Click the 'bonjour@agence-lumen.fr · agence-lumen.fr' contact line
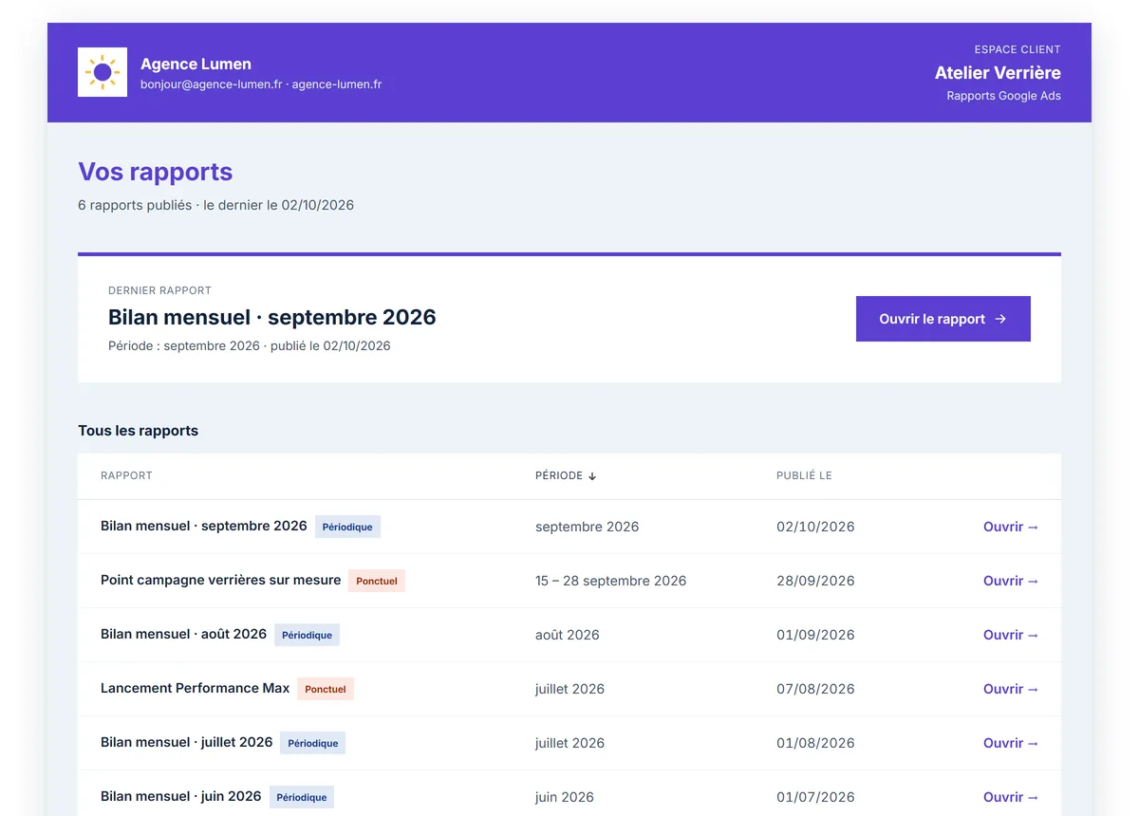Image resolution: width=1139 pixels, height=816 pixels. (x=261, y=84)
